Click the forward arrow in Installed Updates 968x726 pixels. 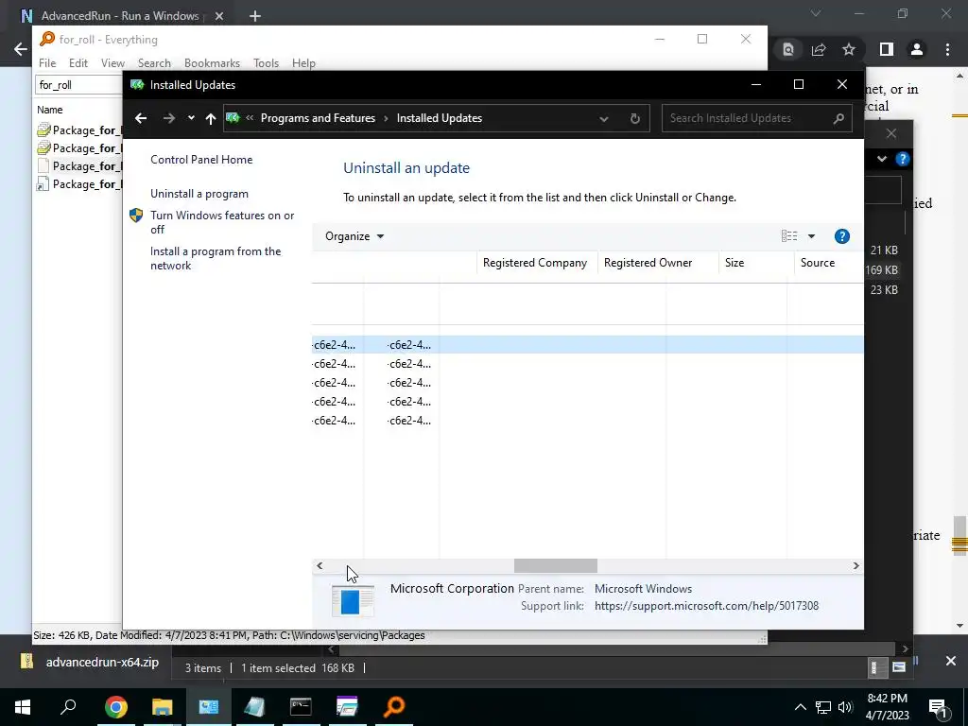pyautogui.click(x=168, y=118)
